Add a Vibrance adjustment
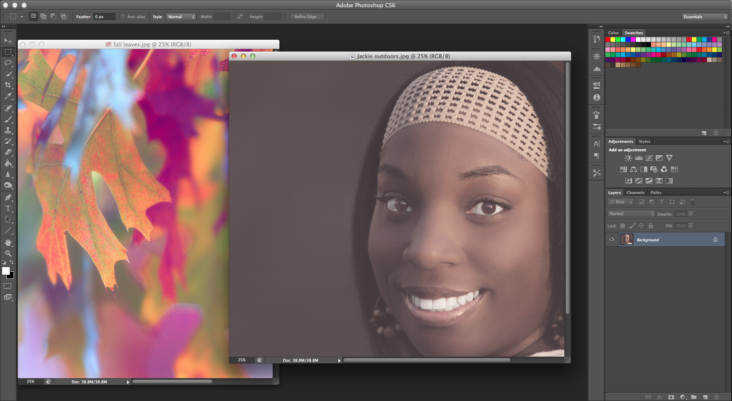The width and height of the screenshot is (732, 401). [x=669, y=158]
